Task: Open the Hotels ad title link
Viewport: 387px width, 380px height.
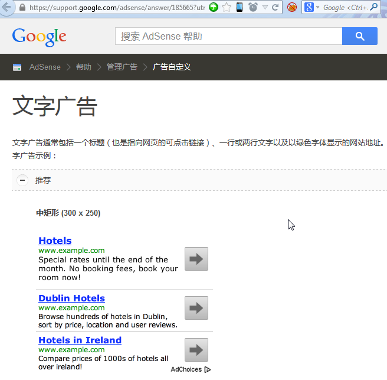Action: 55,241
